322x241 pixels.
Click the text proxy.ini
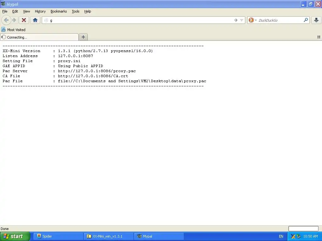pyautogui.click(x=69, y=61)
